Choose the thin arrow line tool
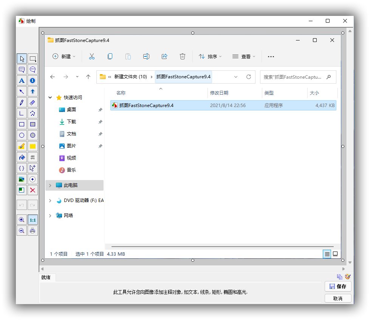The height and width of the screenshot is (320, 370). (22, 92)
